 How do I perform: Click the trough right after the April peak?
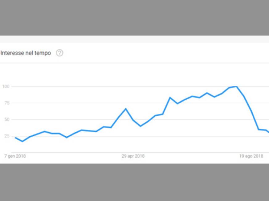pyautogui.click(x=141, y=126)
